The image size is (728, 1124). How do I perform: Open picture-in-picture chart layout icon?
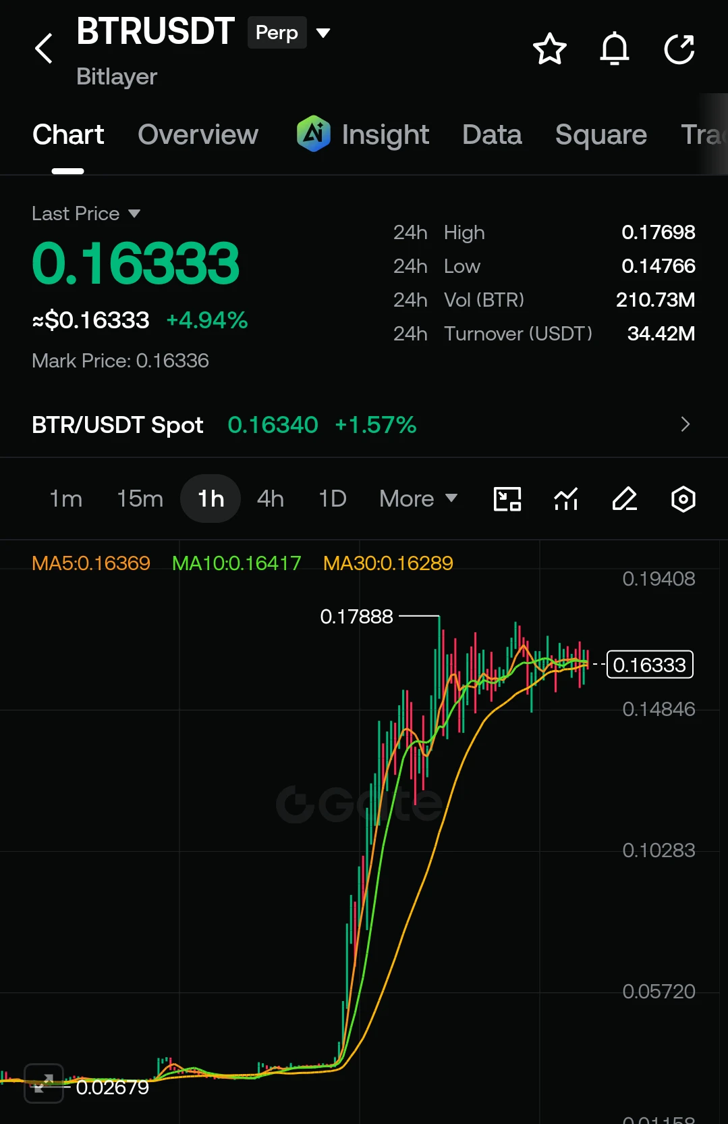pyautogui.click(x=507, y=499)
